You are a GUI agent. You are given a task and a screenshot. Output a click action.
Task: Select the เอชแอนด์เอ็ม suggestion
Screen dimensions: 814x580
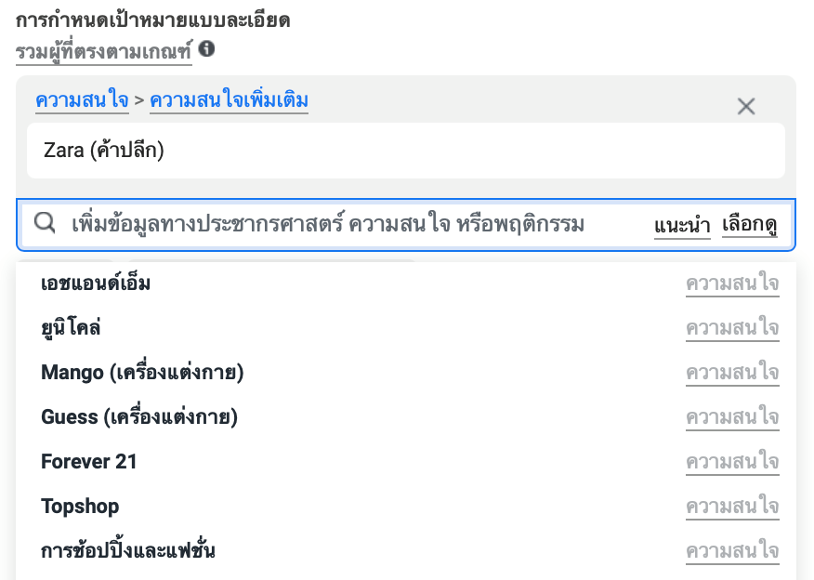[x=96, y=283]
